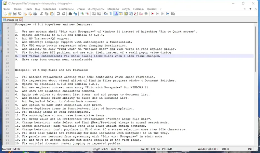Toggle file monitoring eye icon
Screen dimensions: 260x153
point(146,14)
